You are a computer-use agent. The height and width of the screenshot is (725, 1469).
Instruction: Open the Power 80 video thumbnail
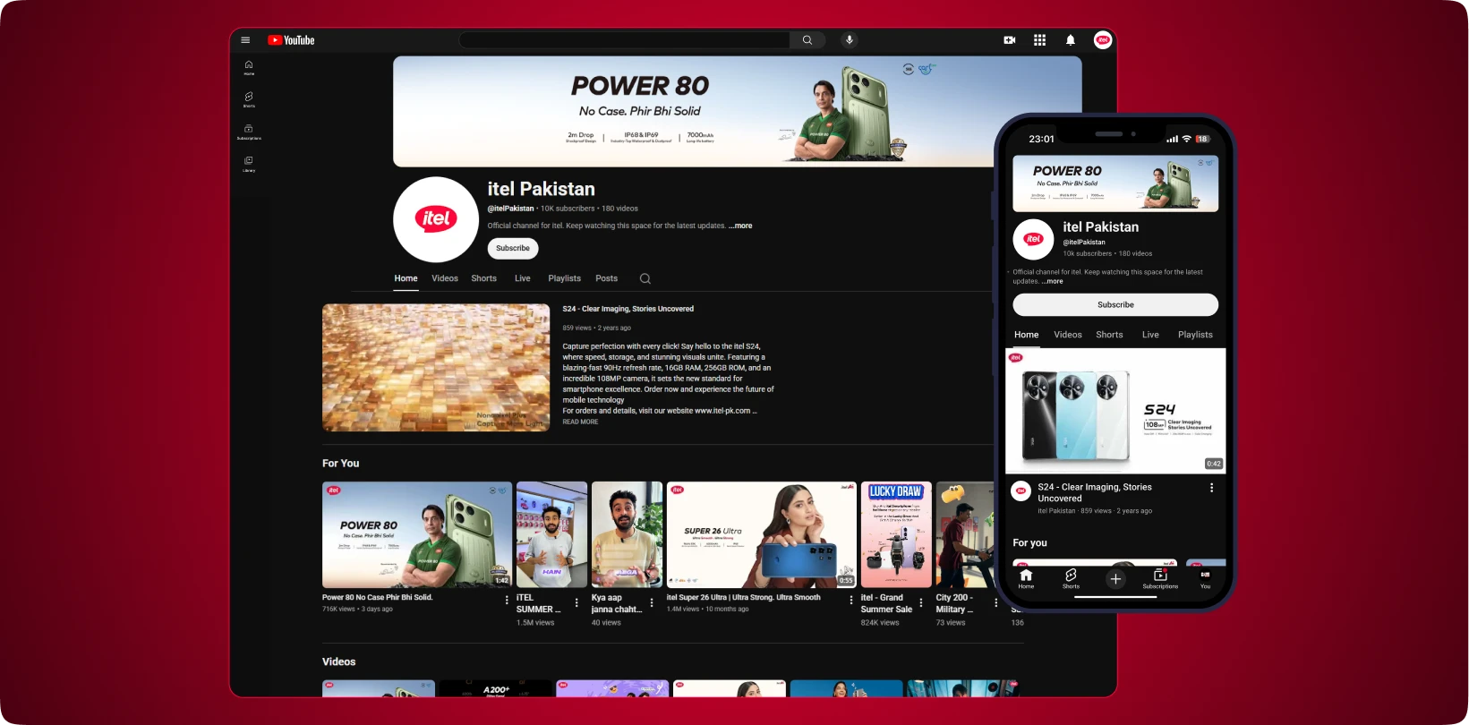[x=417, y=534]
